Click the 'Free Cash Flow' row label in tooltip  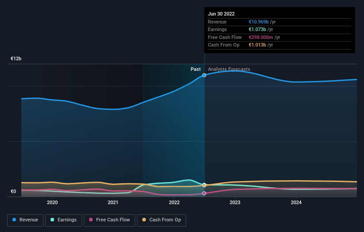[225, 37]
